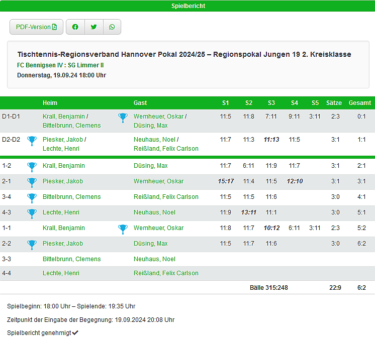The image size is (375, 341).
Task: Open the PDF-Version of the match report
Action: [x=36, y=27]
